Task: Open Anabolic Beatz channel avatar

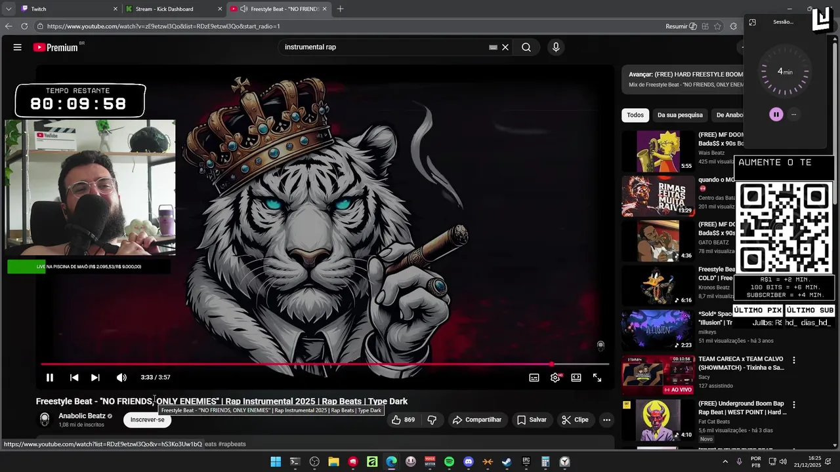Action: tap(45, 420)
